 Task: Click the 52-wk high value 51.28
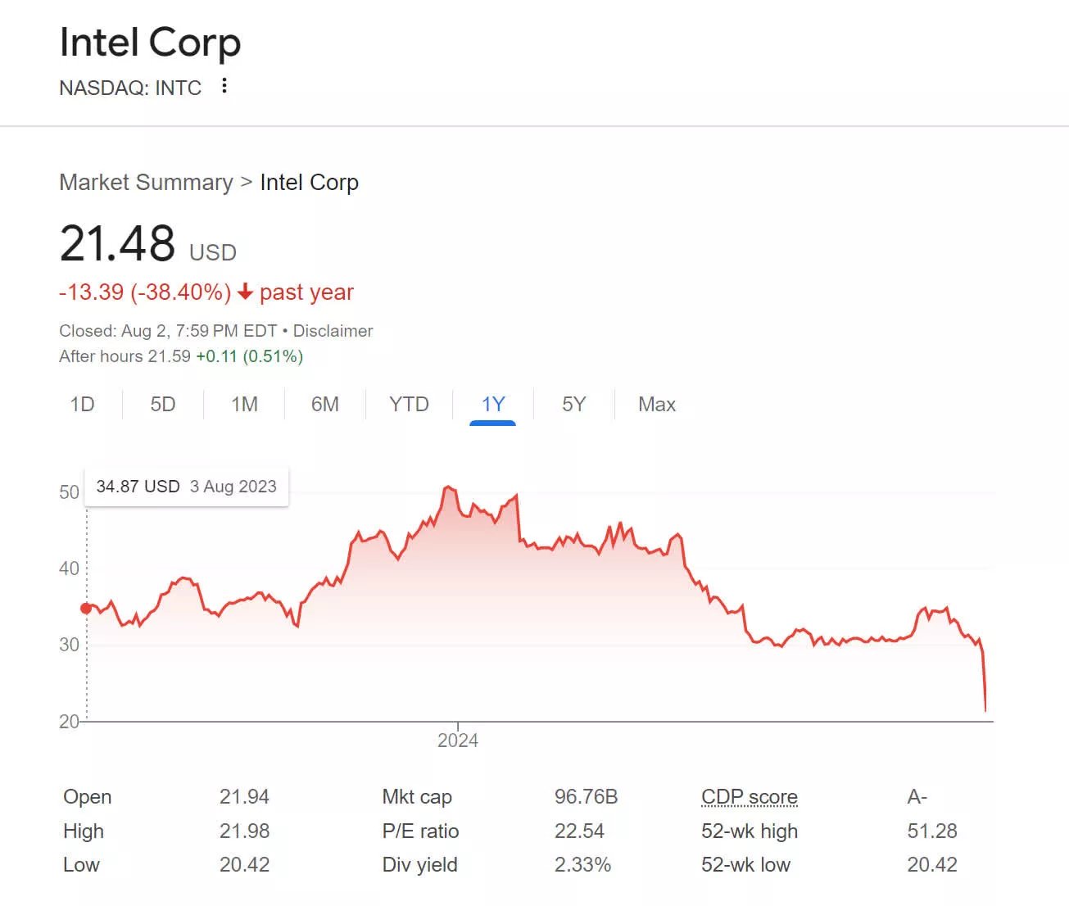pos(932,831)
